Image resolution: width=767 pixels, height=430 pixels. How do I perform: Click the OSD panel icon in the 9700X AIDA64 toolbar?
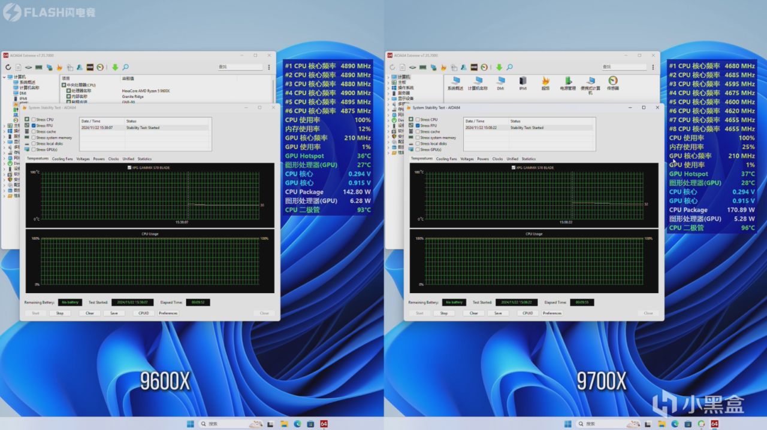coord(474,68)
